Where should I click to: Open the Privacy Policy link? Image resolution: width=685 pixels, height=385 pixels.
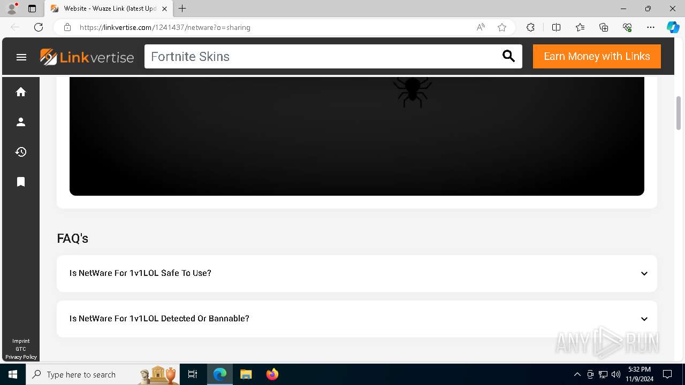[21, 357]
